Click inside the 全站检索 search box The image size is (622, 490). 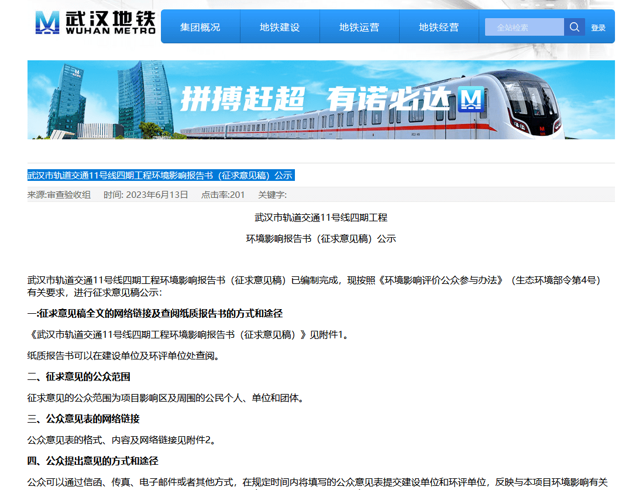[x=524, y=27]
